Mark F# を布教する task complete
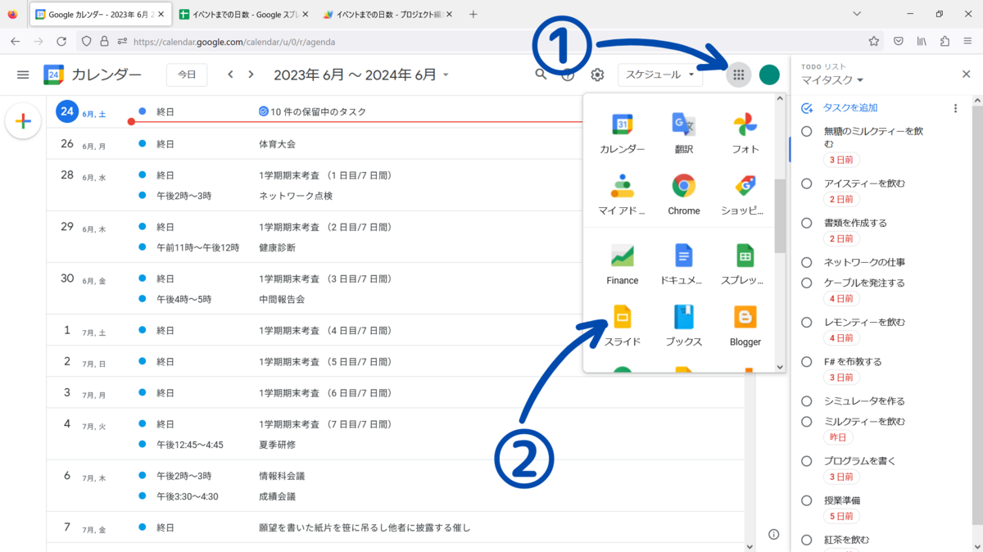The height and width of the screenshot is (552, 983). (807, 361)
